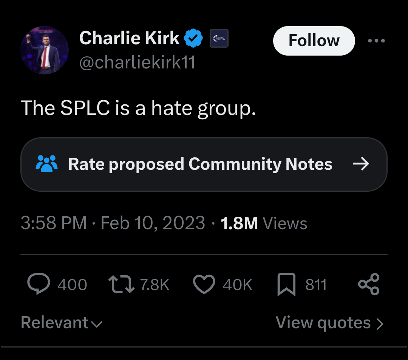Image resolution: width=408 pixels, height=360 pixels.
Task: Click the reply speech bubble icon
Action: (x=39, y=284)
